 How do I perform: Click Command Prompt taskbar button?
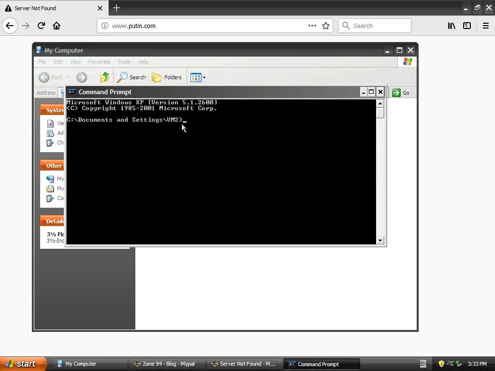coord(321,364)
